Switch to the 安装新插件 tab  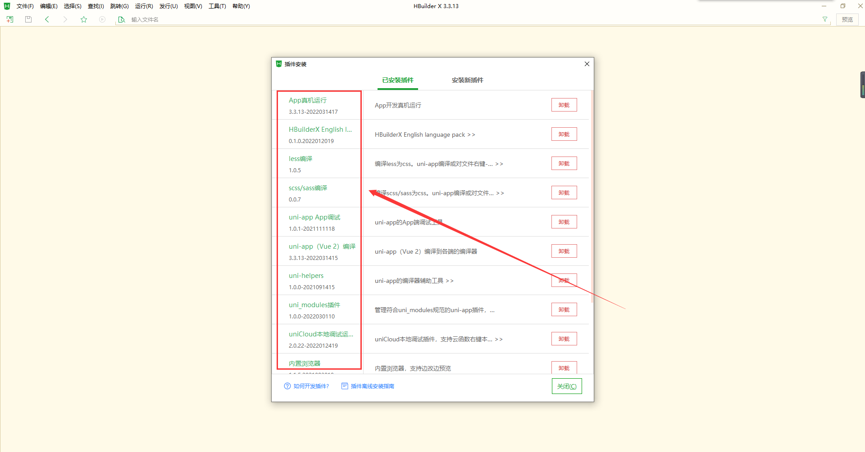tap(468, 80)
